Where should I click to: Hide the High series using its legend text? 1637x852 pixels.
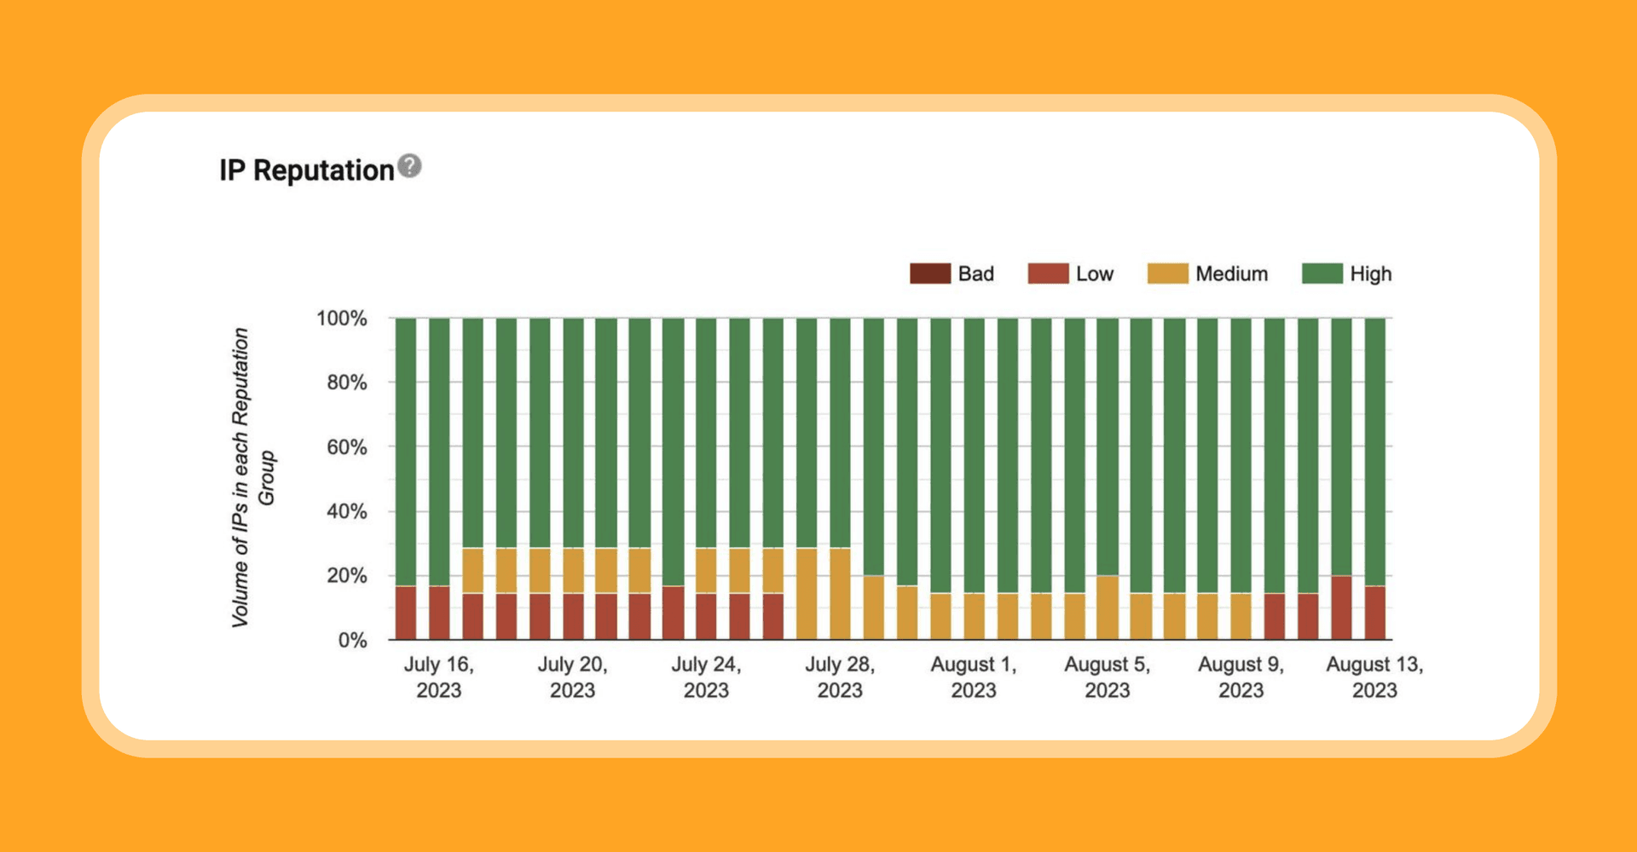[x=1370, y=273]
